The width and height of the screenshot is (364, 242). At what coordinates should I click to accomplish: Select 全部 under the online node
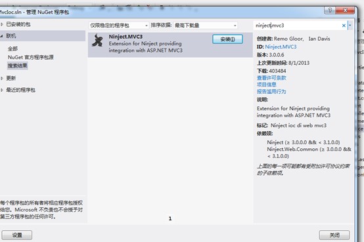click(x=12, y=49)
